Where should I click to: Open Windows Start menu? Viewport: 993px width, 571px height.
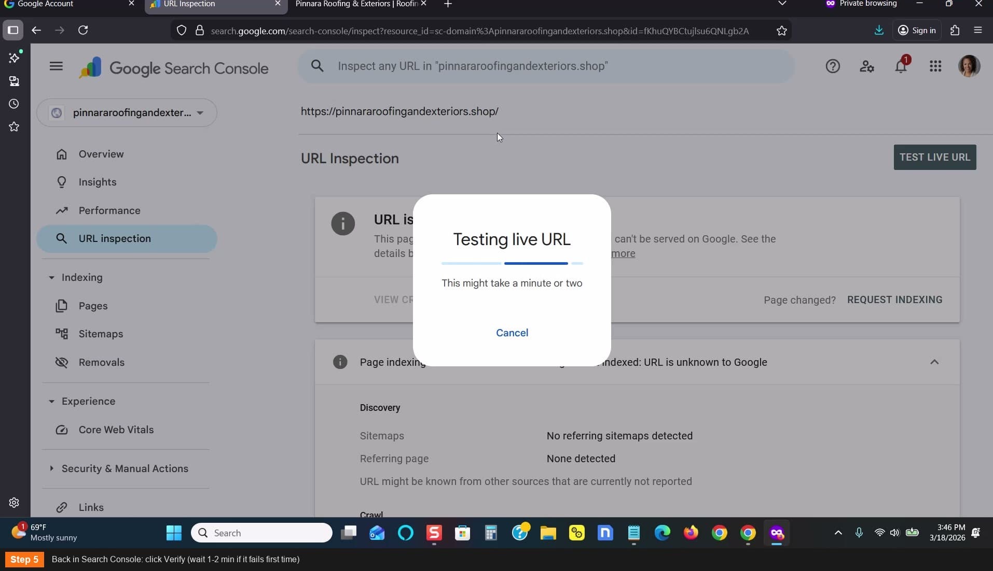(x=174, y=533)
